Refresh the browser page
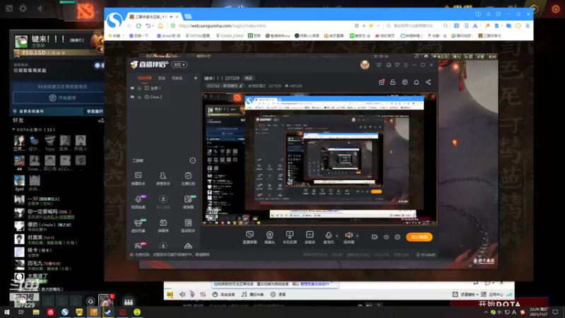 [x=138, y=25]
